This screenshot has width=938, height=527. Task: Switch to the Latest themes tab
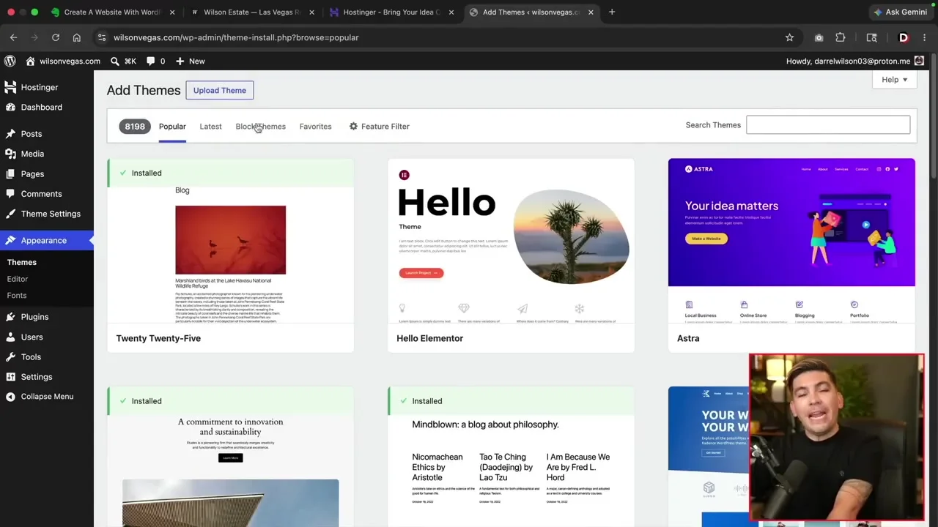tap(210, 127)
